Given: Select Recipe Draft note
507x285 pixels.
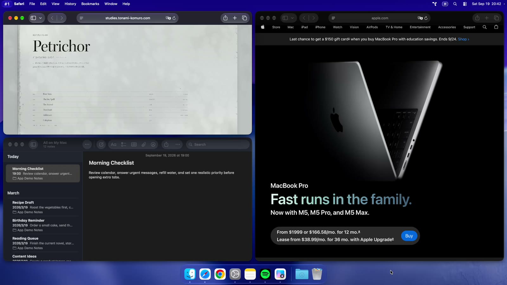Looking at the screenshot, I should tap(43, 207).
